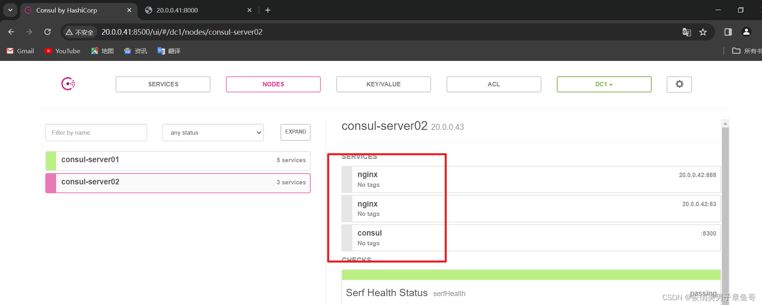Click the node detail vertical scrollbar
This screenshot has width=762, height=305.
click(725, 216)
